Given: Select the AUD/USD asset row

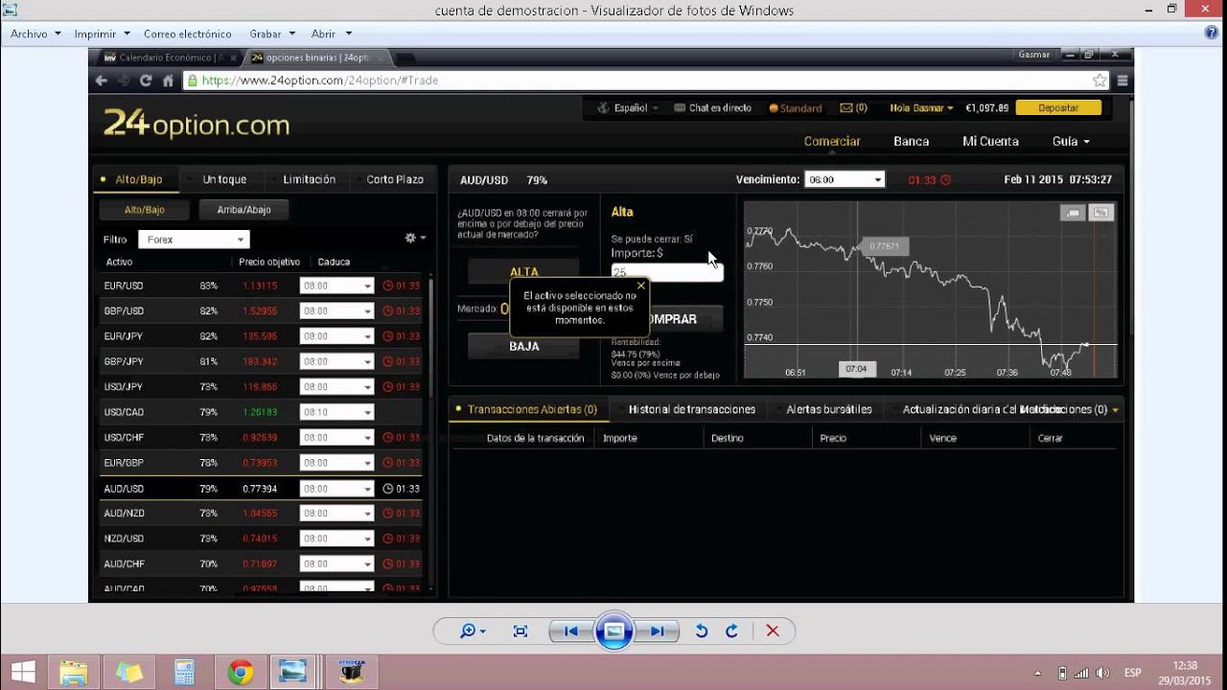Looking at the screenshot, I should click(x=261, y=489).
